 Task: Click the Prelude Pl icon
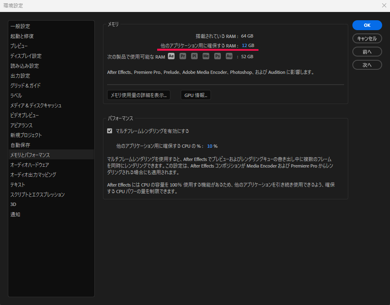[x=194, y=56]
